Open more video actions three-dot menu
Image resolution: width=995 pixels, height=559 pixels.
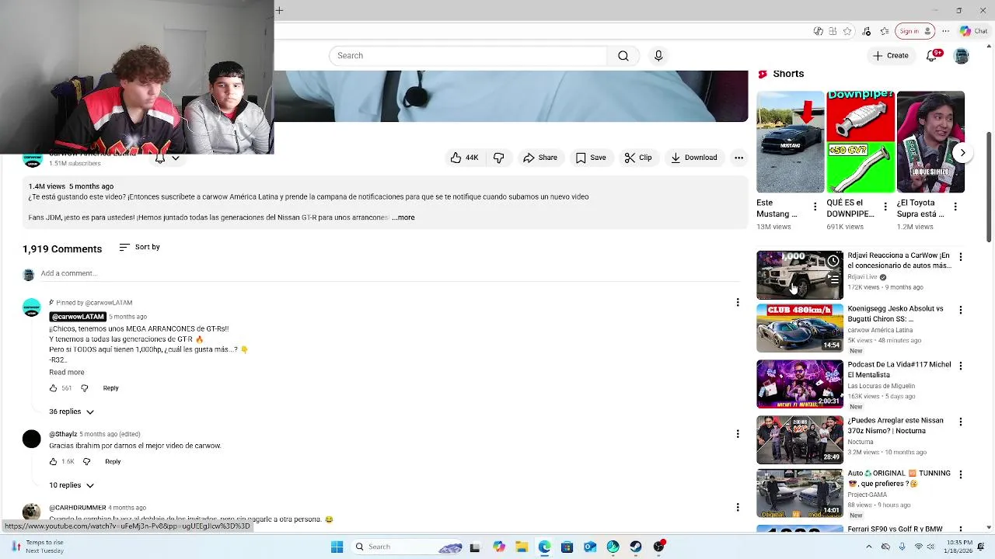tap(738, 158)
